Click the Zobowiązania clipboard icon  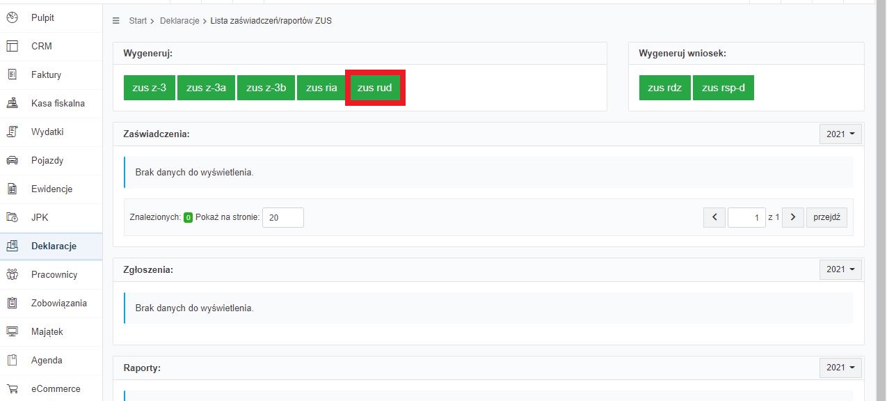(x=12, y=303)
